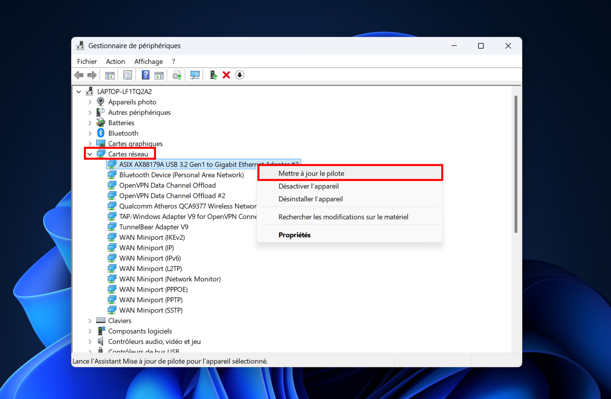Open the Fichier menu

coord(87,62)
